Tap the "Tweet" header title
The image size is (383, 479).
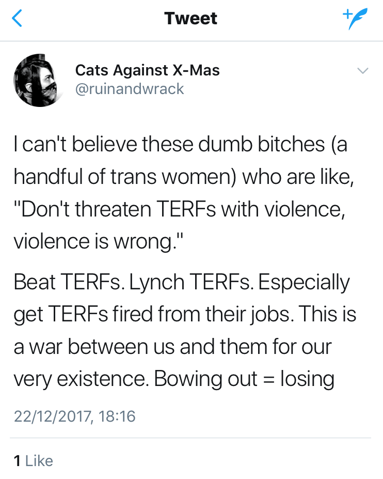[191, 19]
